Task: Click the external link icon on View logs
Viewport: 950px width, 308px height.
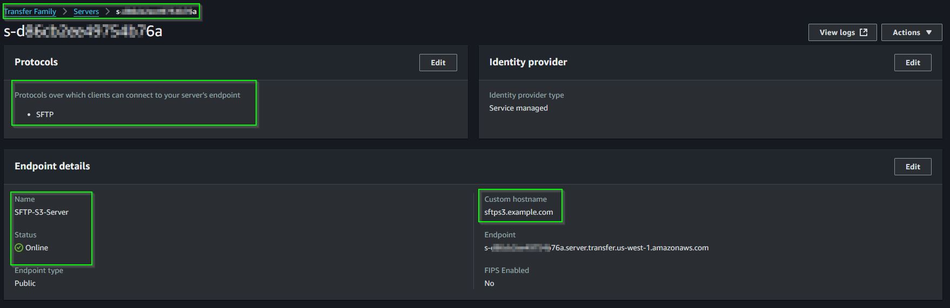Action: (864, 32)
